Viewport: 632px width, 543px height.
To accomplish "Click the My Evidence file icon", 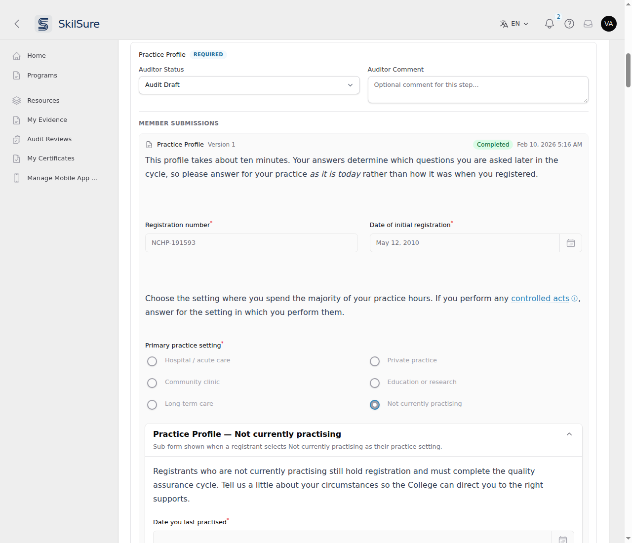I will (x=17, y=120).
